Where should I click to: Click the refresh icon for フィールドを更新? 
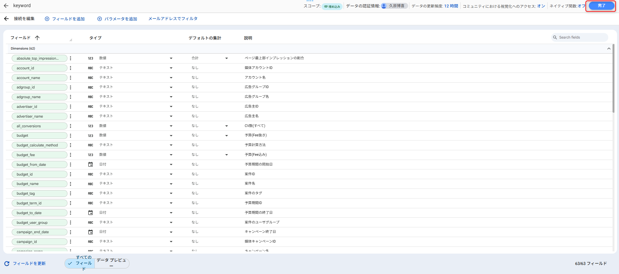tap(7, 264)
